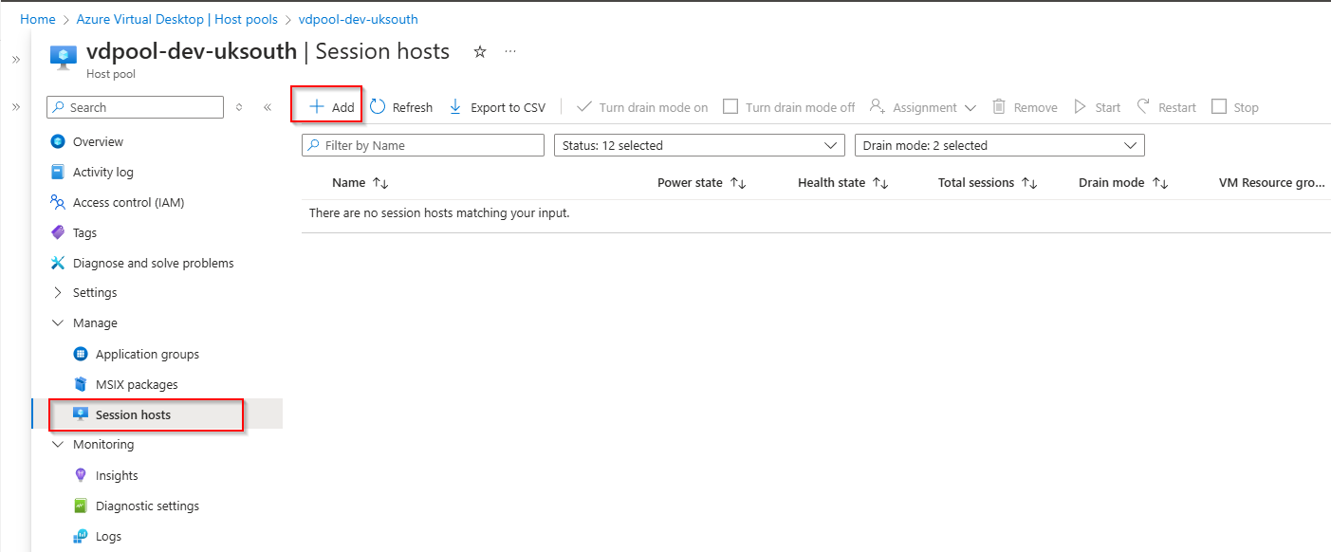Select Access control (IAM) menu item

128,202
